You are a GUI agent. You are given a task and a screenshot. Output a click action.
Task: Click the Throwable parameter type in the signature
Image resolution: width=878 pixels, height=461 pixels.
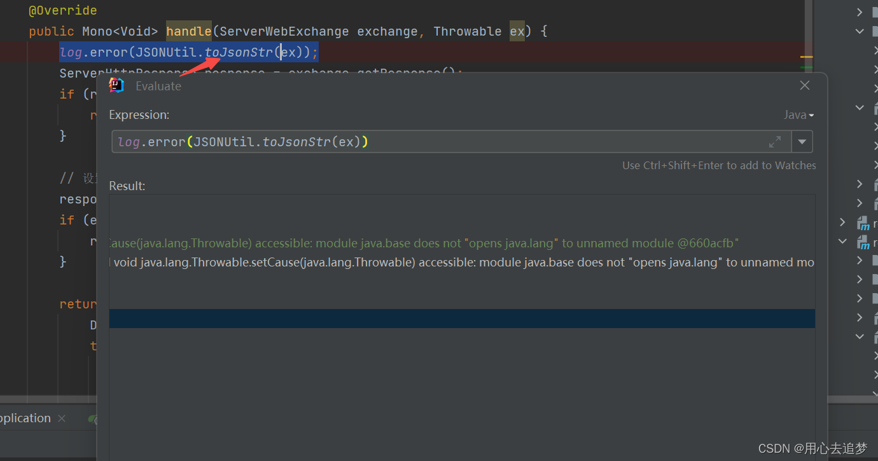click(x=468, y=31)
